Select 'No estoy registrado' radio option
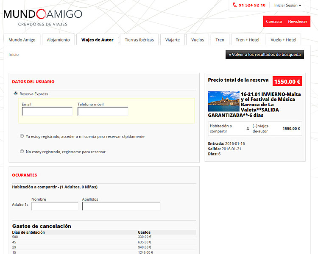Viewport: 318px width, 254px height. [x=22, y=151]
